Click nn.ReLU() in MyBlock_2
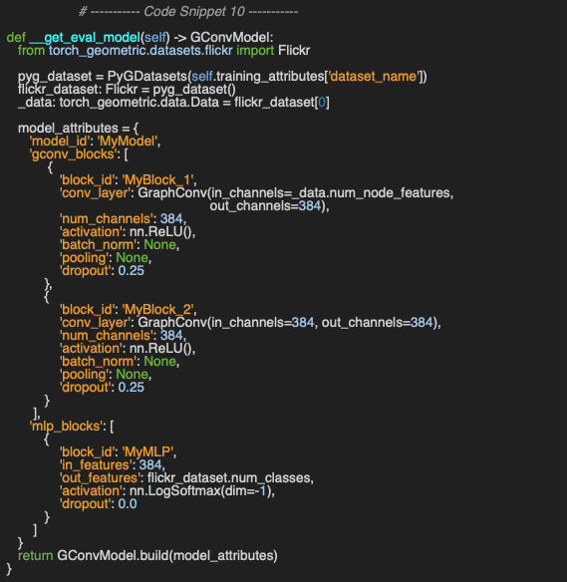567x582 pixels. (160, 349)
